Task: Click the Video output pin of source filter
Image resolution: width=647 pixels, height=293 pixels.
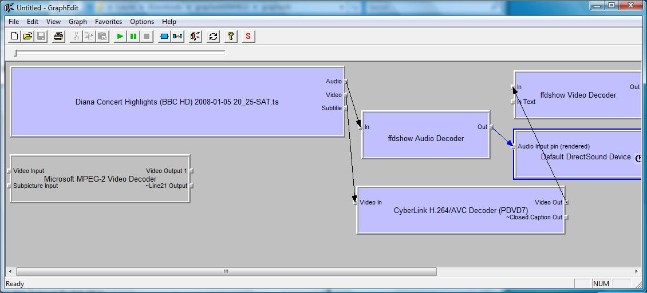Action: click(x=346, y=95)
